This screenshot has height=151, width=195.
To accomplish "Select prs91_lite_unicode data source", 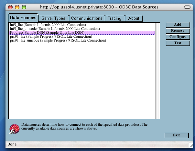I will point(58,41).
